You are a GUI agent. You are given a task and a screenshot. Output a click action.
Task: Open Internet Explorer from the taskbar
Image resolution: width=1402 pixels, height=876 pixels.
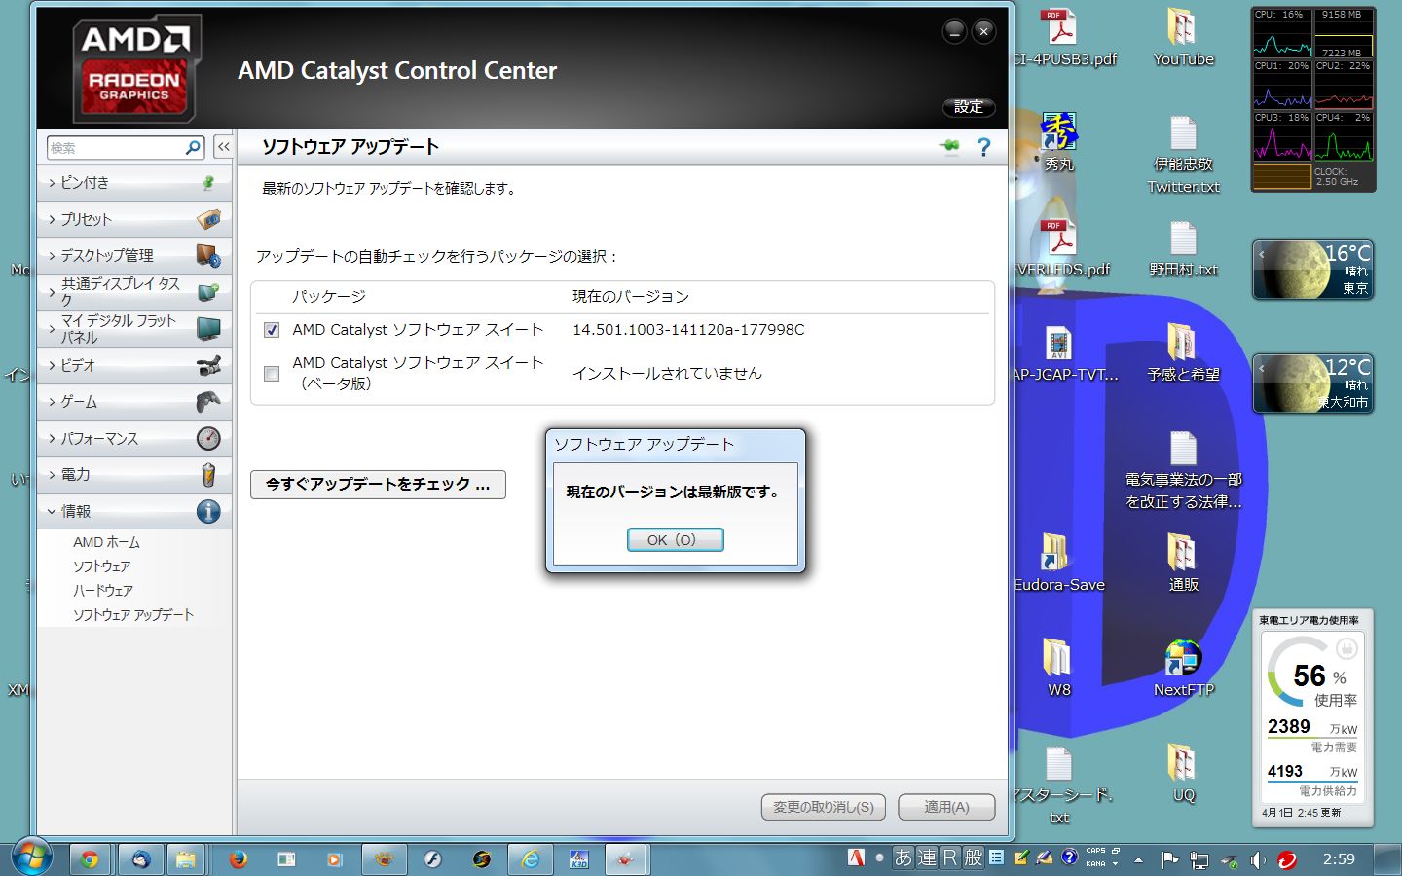(x=531, y=859)
